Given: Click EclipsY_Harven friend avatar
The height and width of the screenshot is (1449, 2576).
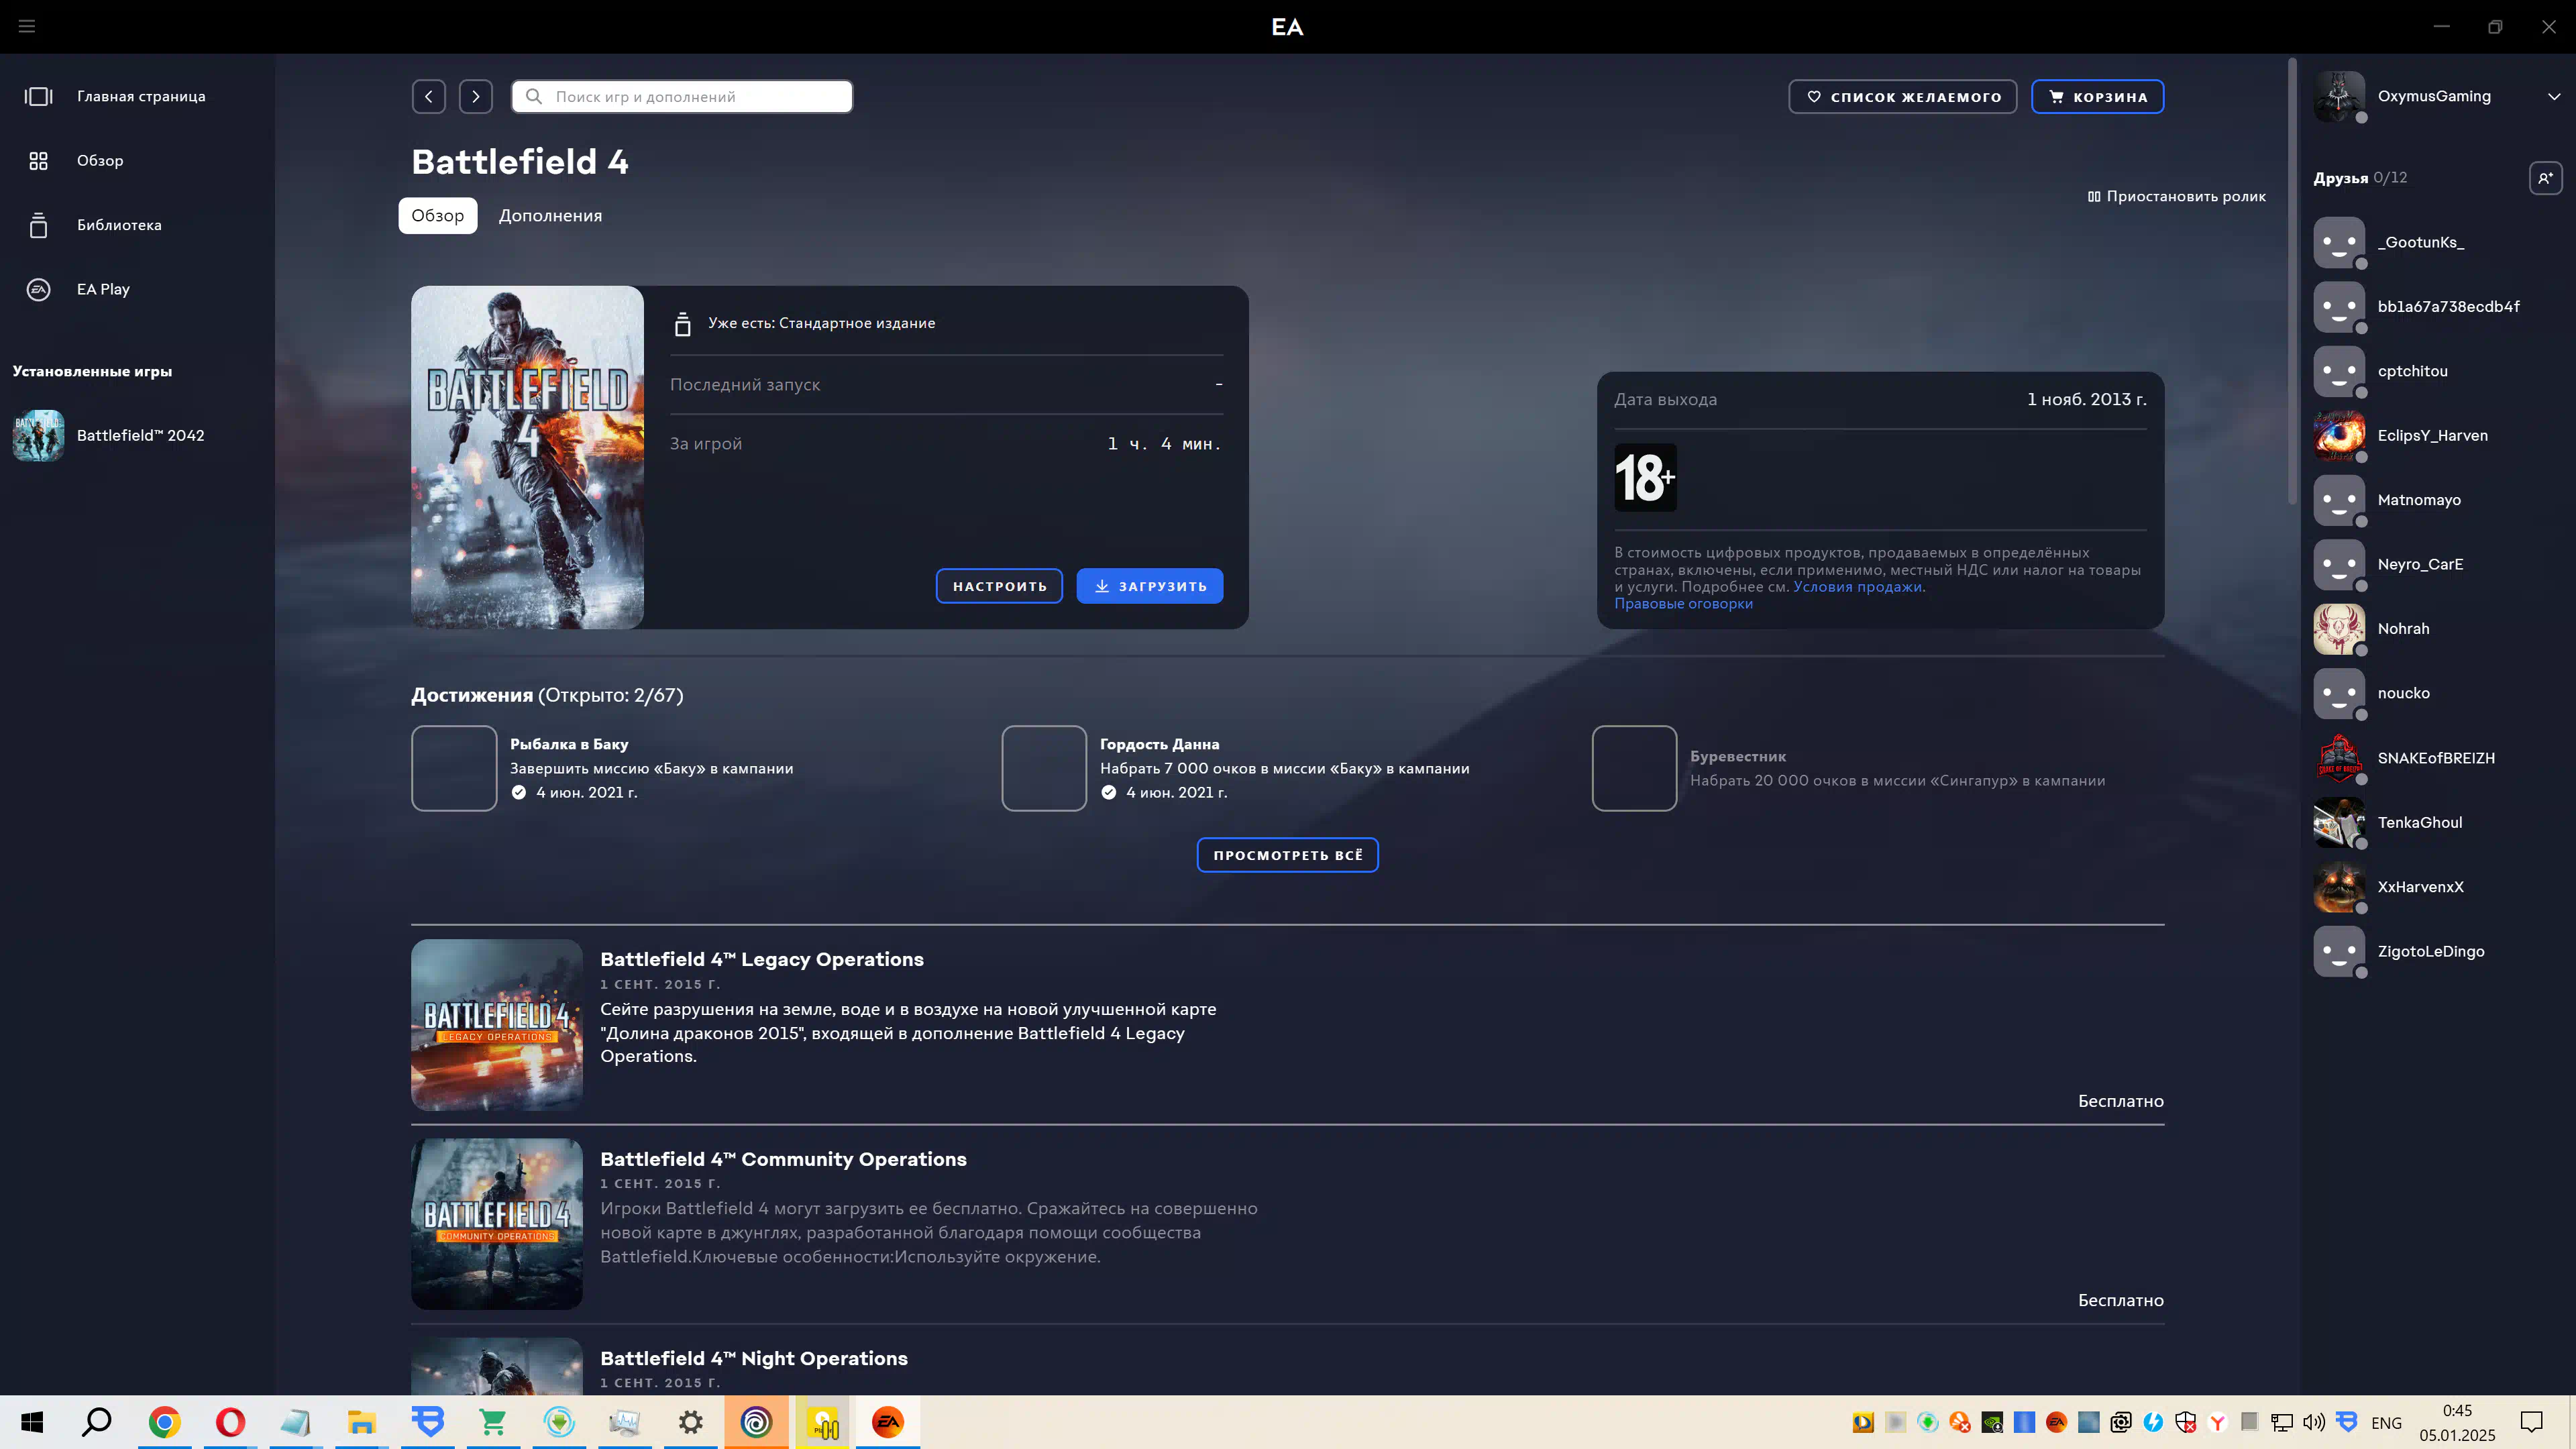Looking at the screenshot, I should [x=2339, y=436].
